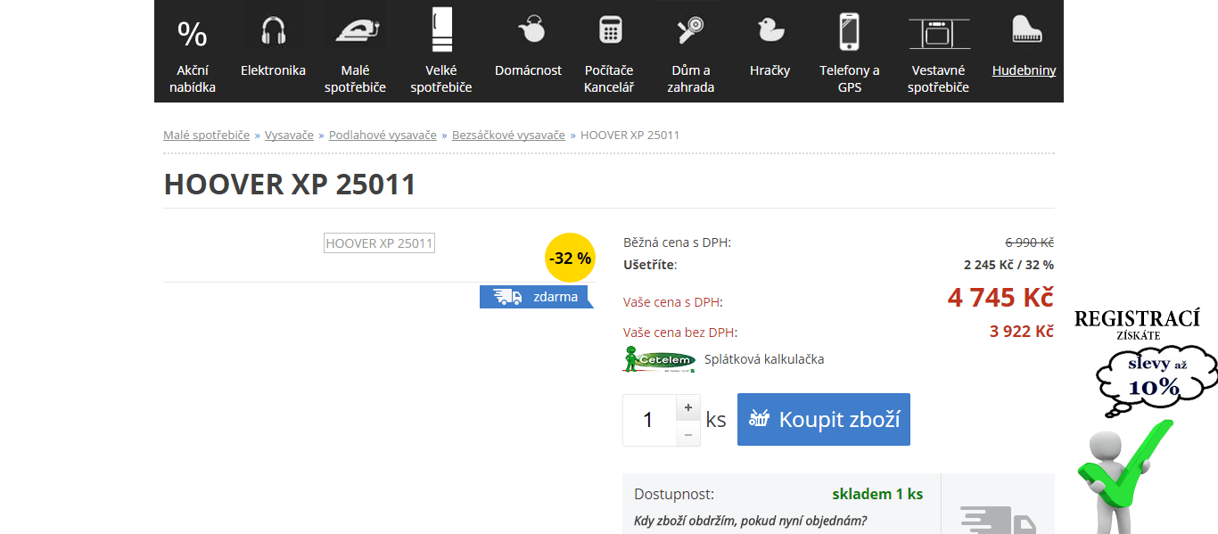Click the calculator icon for Počítače Kancelář
Image resolution: width=1218 pixels, height=534 pixels.
[610, 30]
